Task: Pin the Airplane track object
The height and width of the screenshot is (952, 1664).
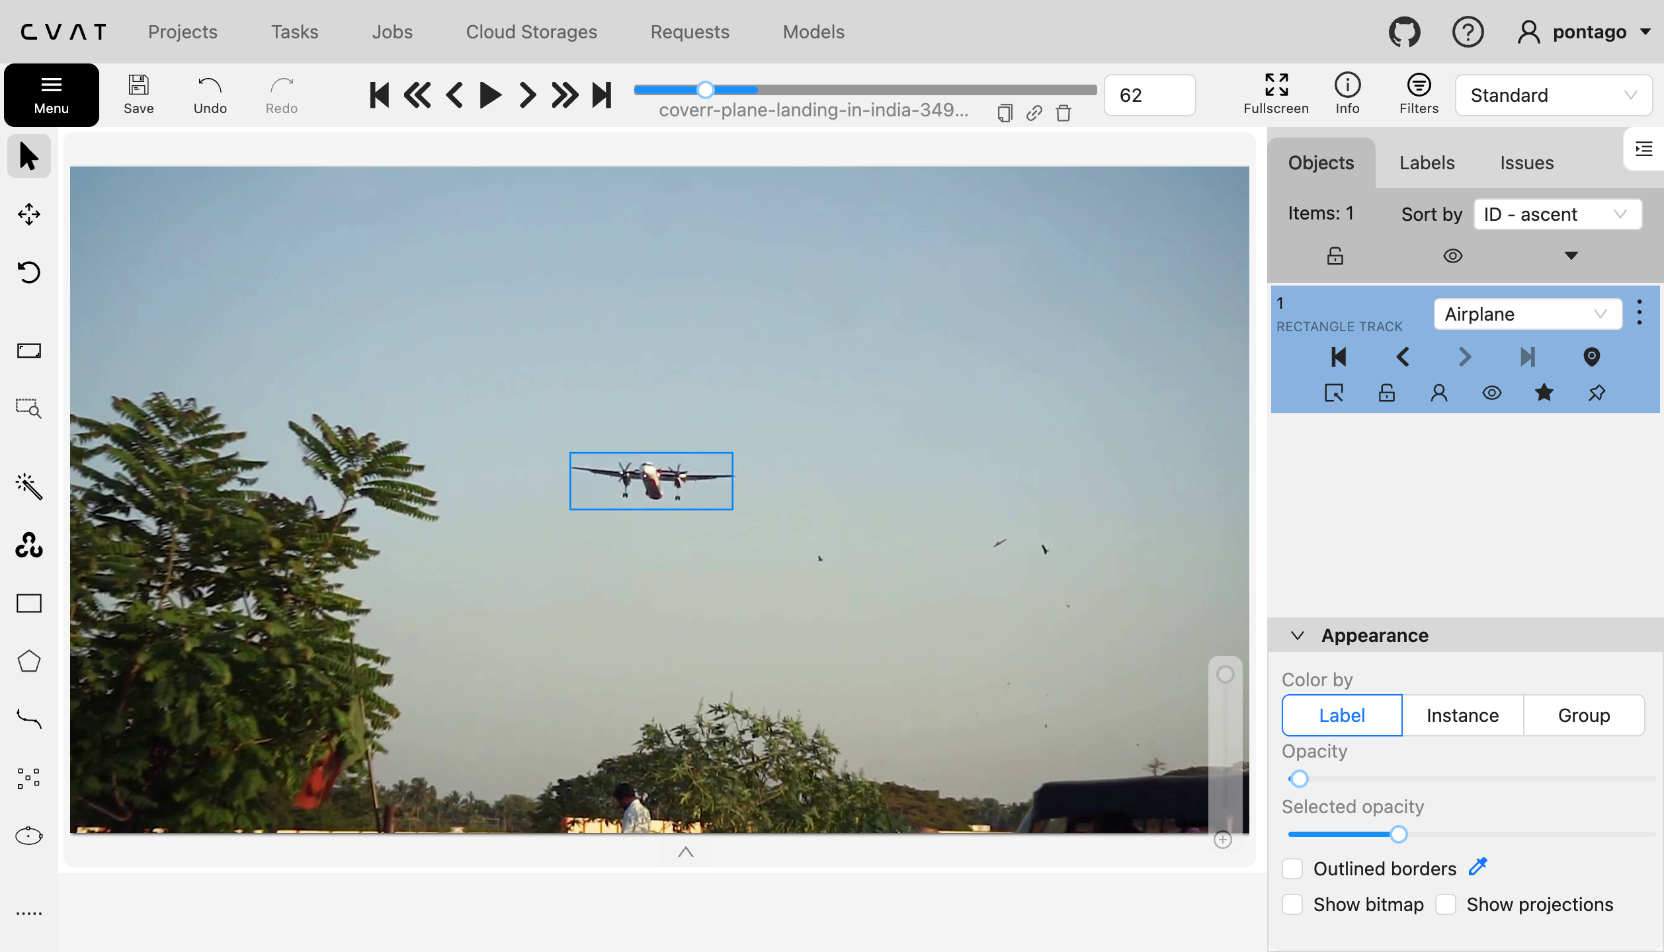Action: [x=1597, y=393]
